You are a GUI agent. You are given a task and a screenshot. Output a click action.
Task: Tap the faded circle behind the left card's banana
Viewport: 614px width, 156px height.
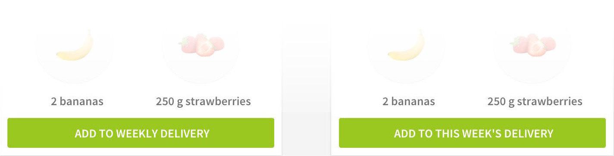(x=75, y=48)
